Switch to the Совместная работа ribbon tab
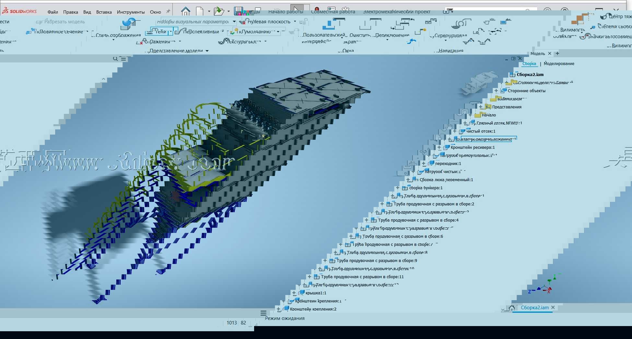This screenshot has width=632, height=339. pos(333,12)
